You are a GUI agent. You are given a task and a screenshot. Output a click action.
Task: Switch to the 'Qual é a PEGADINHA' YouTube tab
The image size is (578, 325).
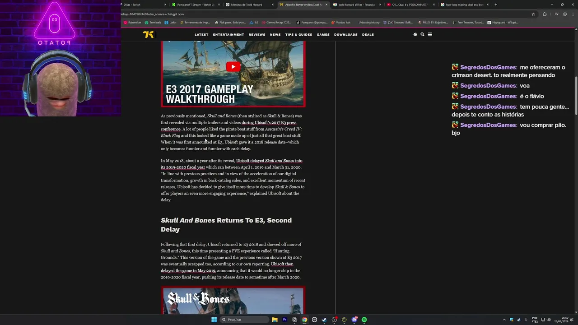click(410, 5)
